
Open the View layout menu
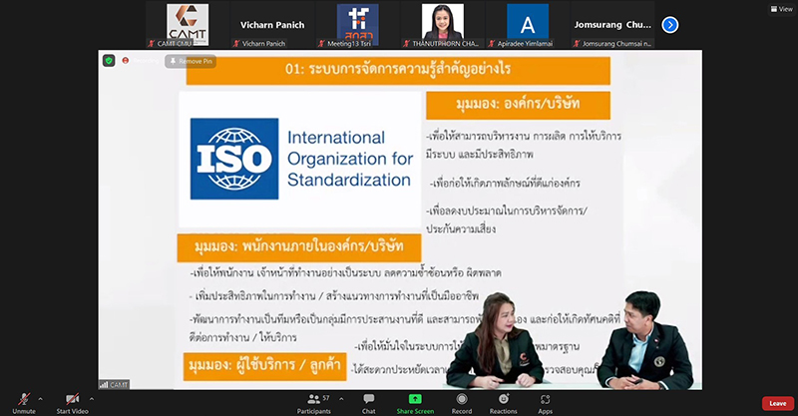(782, 9)
